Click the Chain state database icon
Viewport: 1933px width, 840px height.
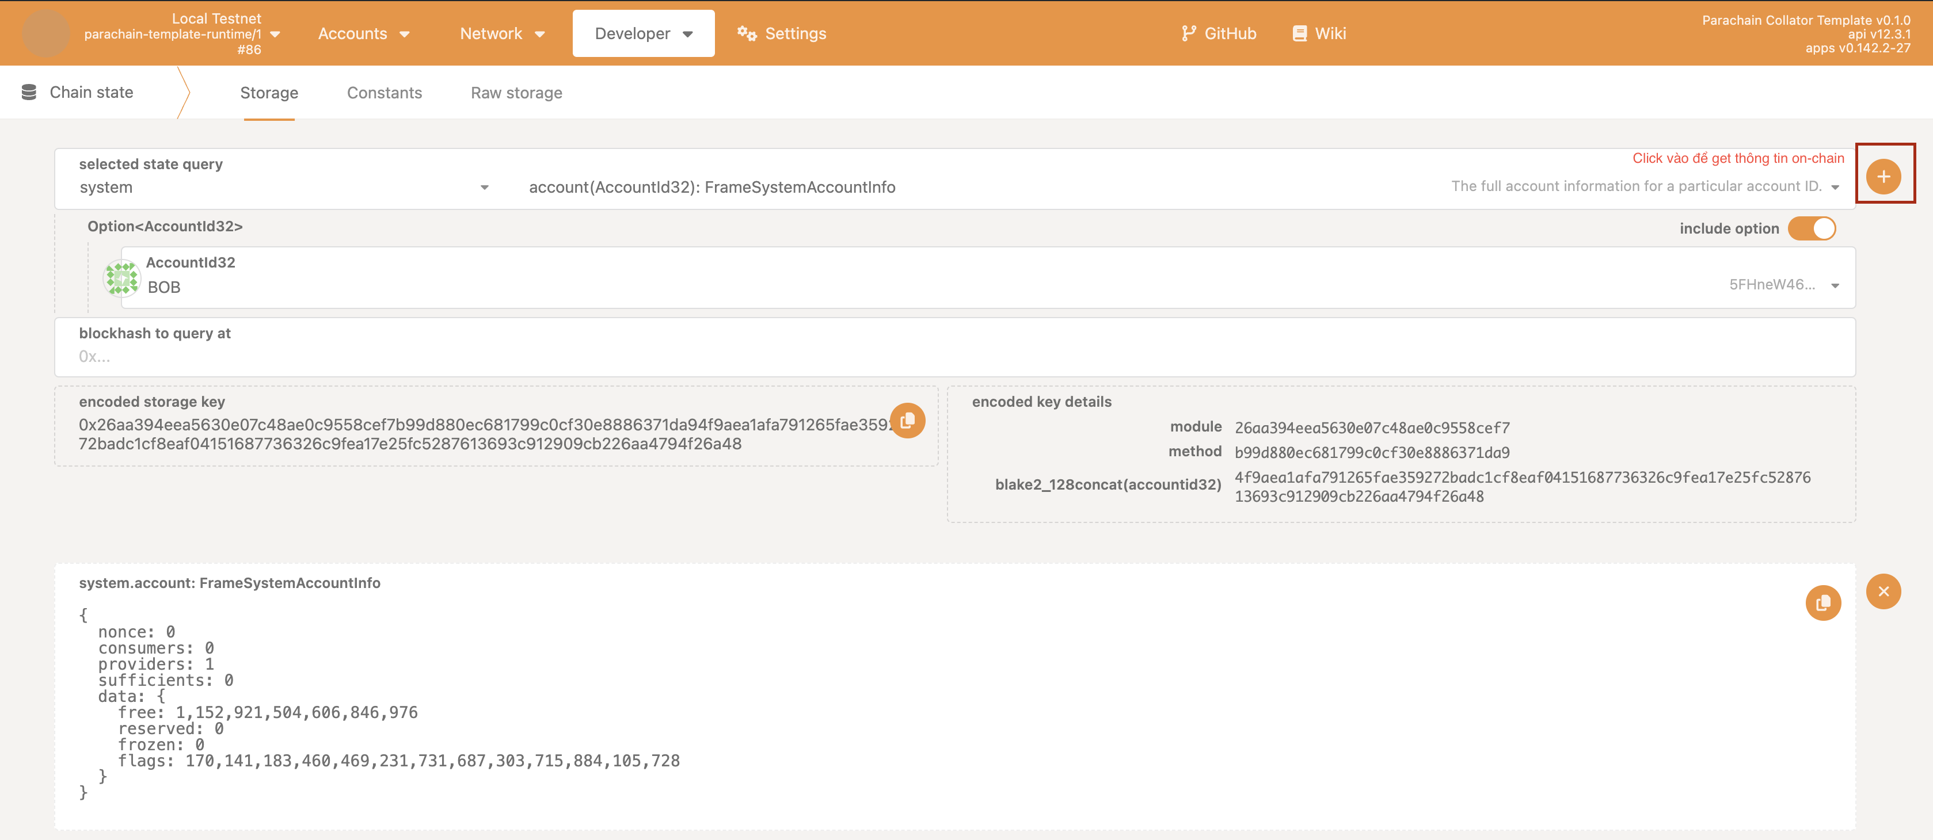click(29, 92)
